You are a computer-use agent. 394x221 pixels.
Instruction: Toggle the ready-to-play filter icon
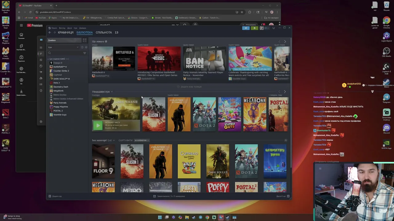86,47
